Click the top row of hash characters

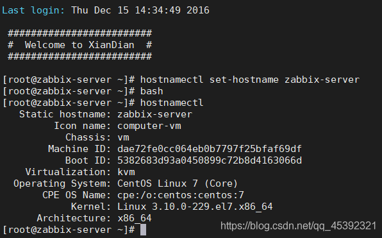pyautogui.click(x=80, y=33)
